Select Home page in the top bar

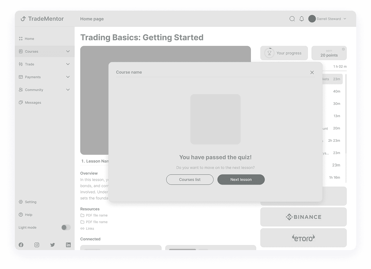tap(92, 19)
